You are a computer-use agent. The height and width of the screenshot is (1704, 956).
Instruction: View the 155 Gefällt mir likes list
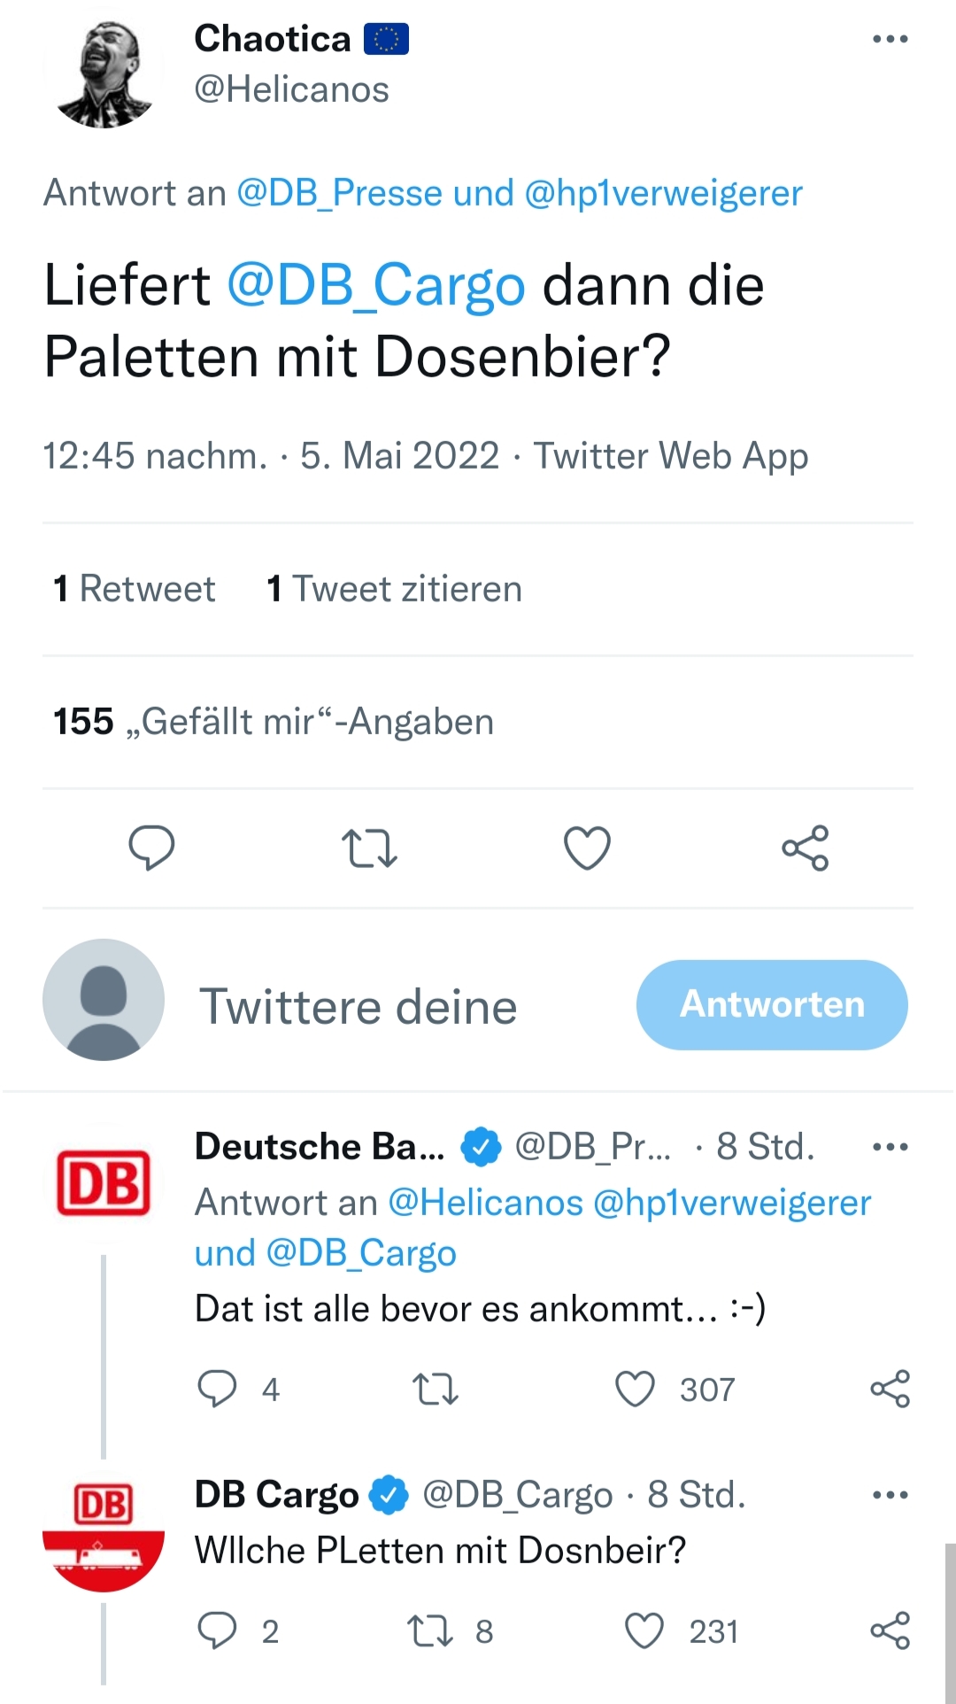[273, 722]
